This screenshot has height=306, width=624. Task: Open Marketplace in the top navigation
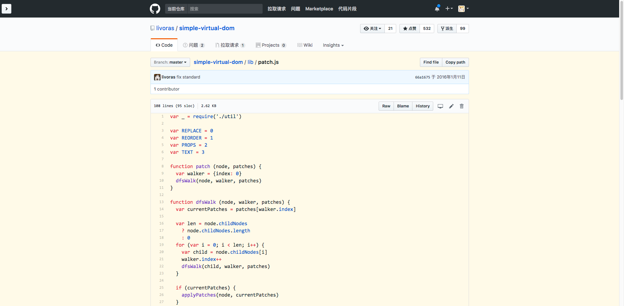[x=319, y=9]
